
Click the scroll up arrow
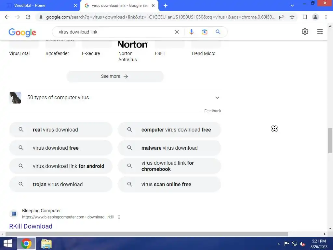pos(330,26)
